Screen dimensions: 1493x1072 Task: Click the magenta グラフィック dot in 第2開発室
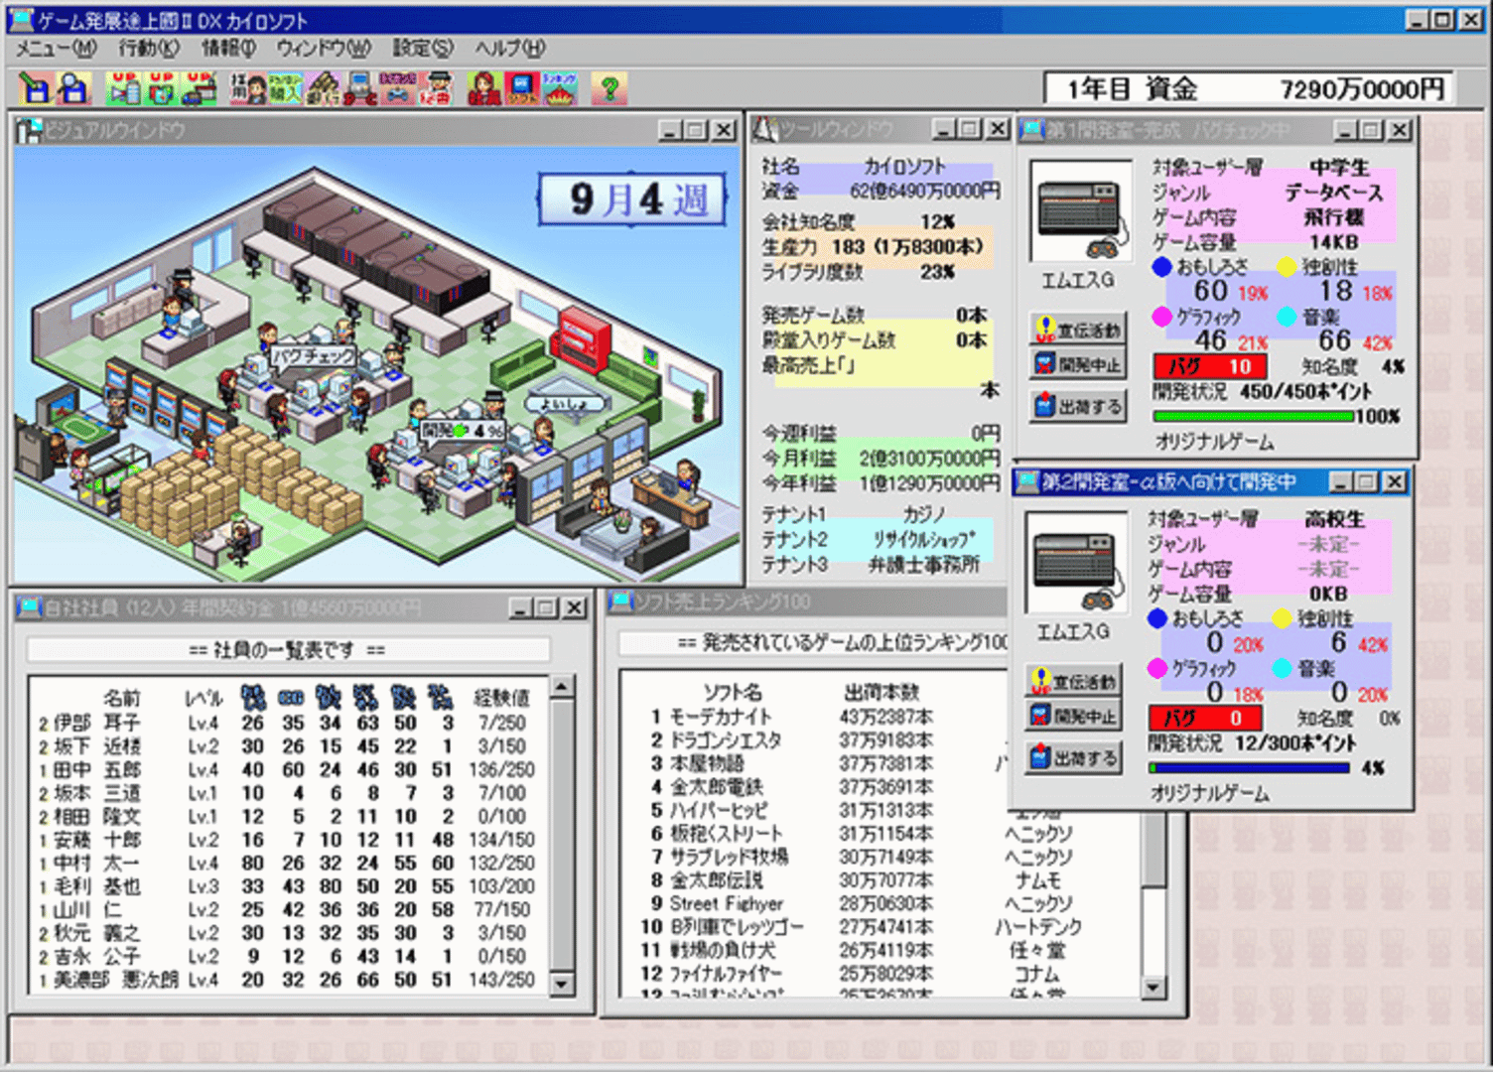pos(1156,668)
